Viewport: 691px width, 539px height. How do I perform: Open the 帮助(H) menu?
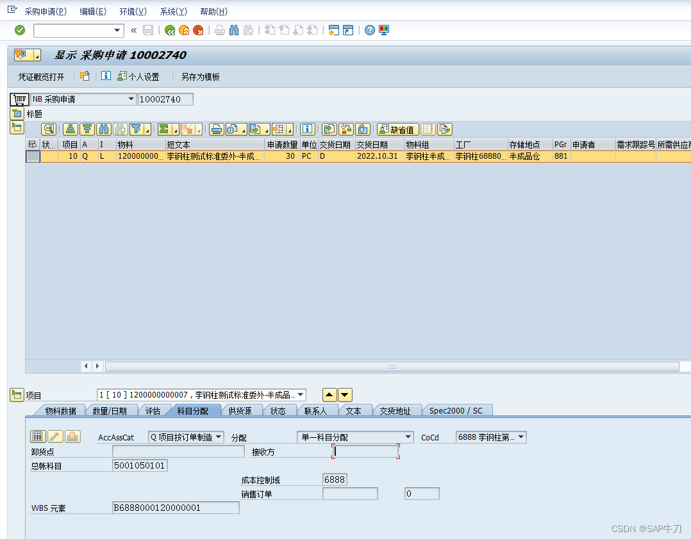coord(213,12)
